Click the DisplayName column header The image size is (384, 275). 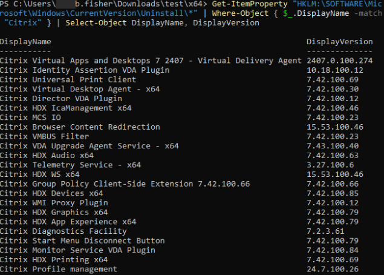[x=25, y=42]
